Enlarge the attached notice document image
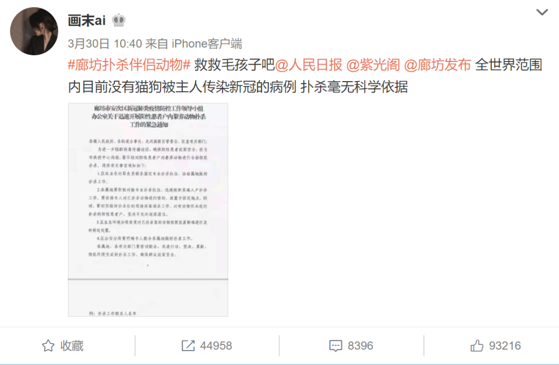This screenshot has height=365, width=559. point(148,210)
